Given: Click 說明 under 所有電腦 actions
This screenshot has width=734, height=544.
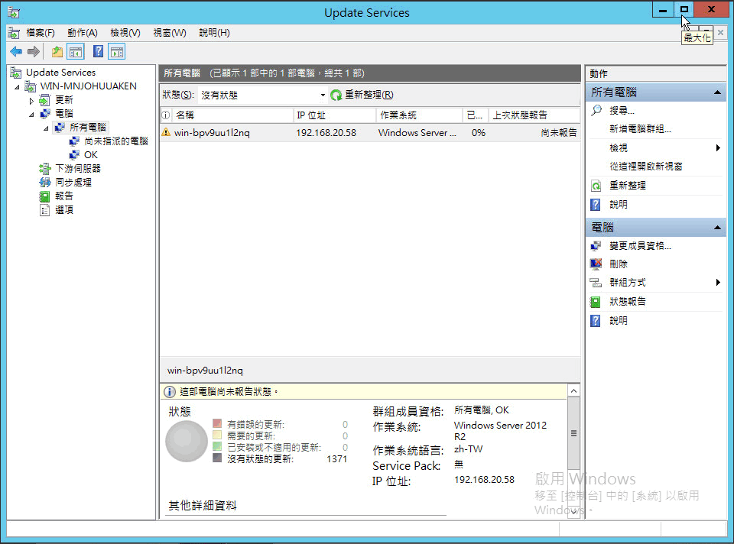Looking at the screenshot, I should click(x=618, y=205).
